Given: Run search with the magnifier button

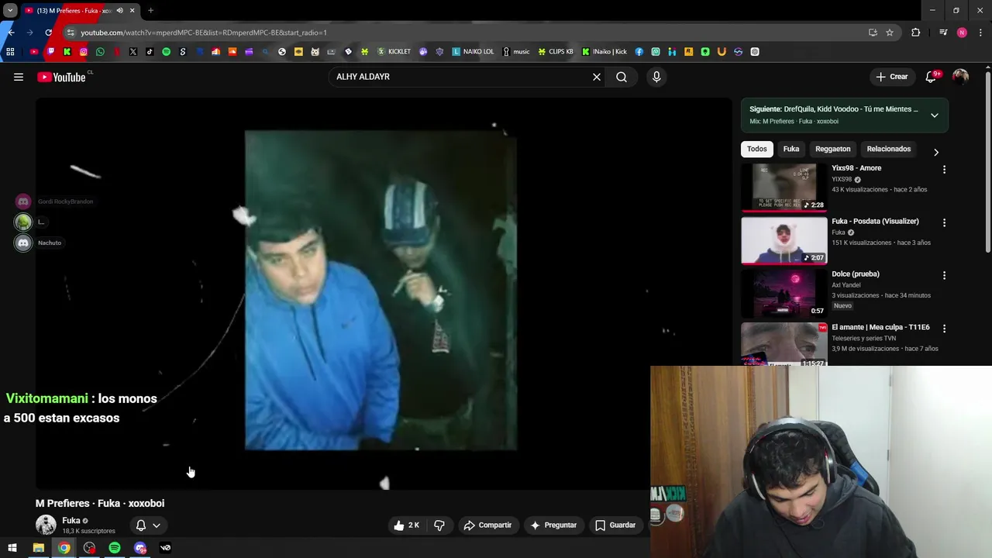Looking at the screenshot, I should click(x=622, y=77).
